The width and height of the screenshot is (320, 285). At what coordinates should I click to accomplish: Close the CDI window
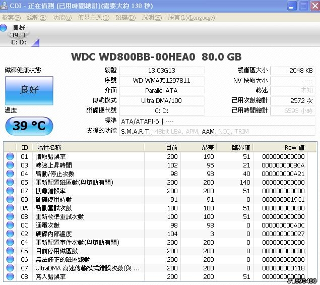[315, 6]
